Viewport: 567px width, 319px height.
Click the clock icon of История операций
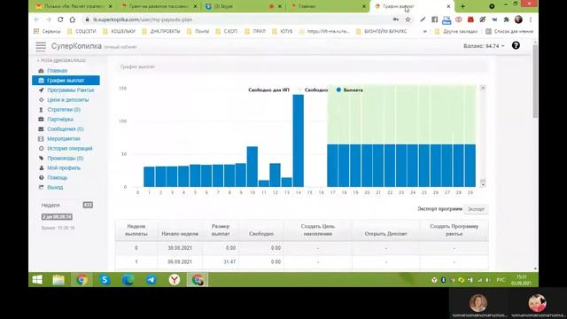[x=42, y=149]
